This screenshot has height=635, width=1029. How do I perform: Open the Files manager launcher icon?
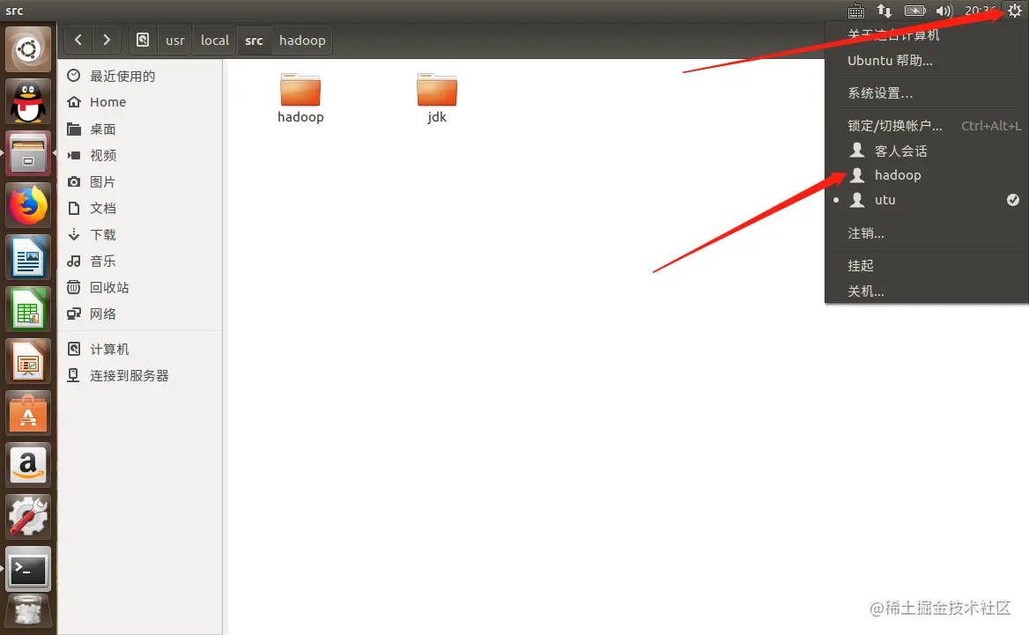[28, 154]
